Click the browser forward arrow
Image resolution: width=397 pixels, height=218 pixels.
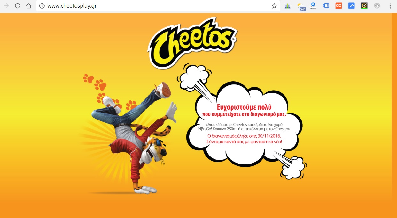tap(6, 6)
